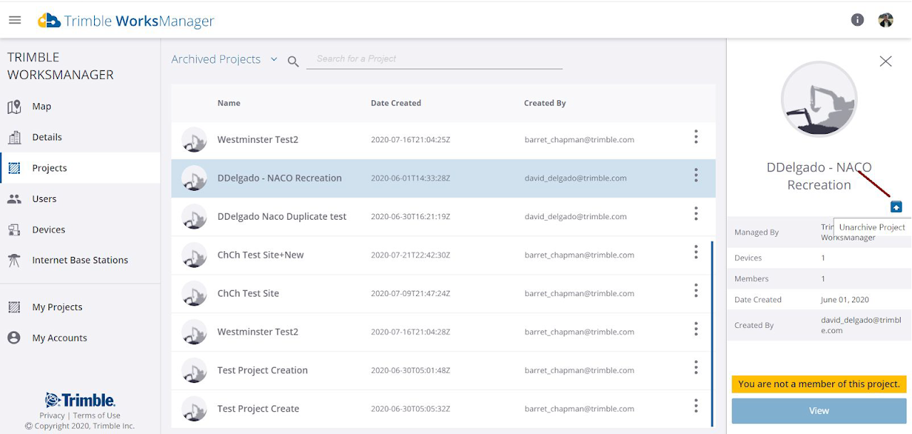The image size is (912, 434).
Task: Click project icon of ChCh Test Site+New
Action: coord(195,255)
